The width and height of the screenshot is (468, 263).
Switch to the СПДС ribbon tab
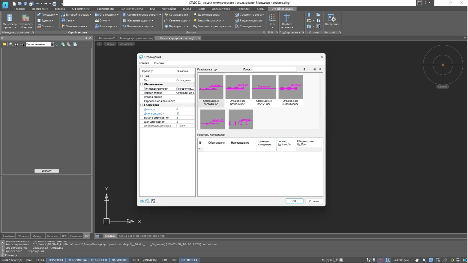[x=260, y=9]
